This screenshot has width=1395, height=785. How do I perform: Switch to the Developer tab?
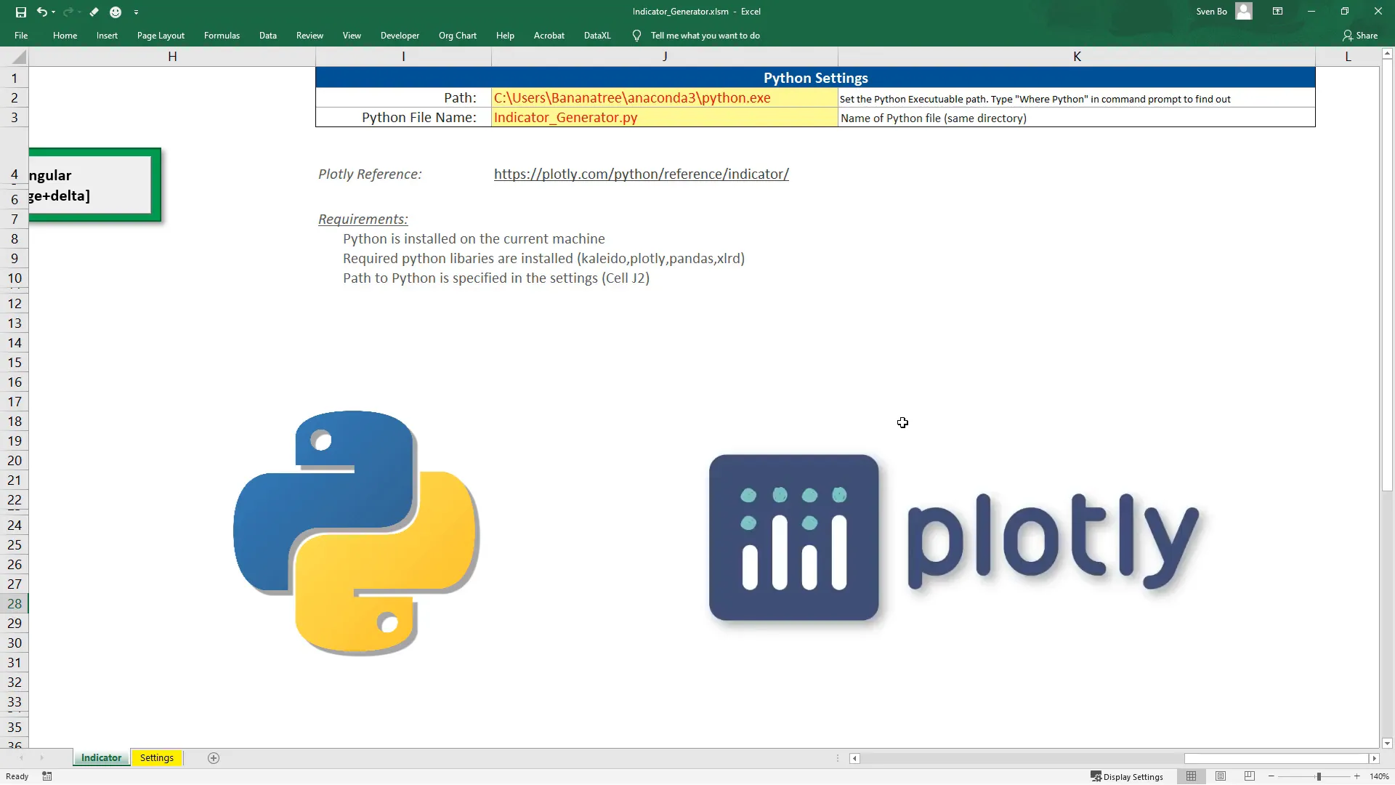click(x=400, y=35)
